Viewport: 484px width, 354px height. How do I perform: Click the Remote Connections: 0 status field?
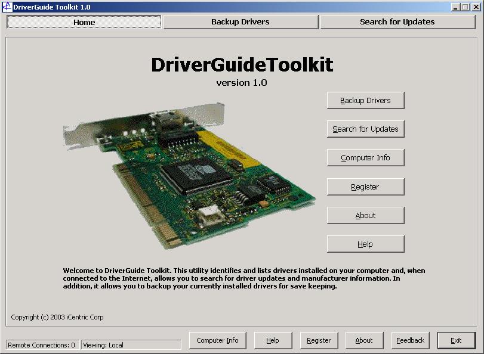pos(42,344)
